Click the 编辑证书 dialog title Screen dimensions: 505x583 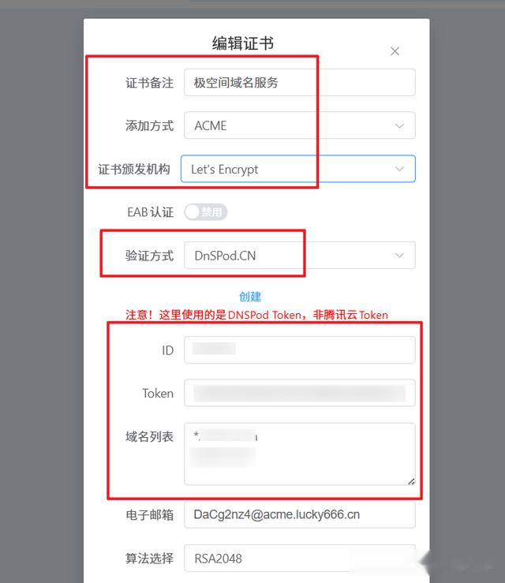243,43
